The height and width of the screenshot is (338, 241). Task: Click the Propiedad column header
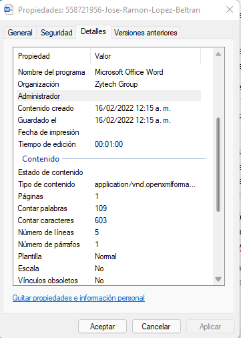point(53,56)
